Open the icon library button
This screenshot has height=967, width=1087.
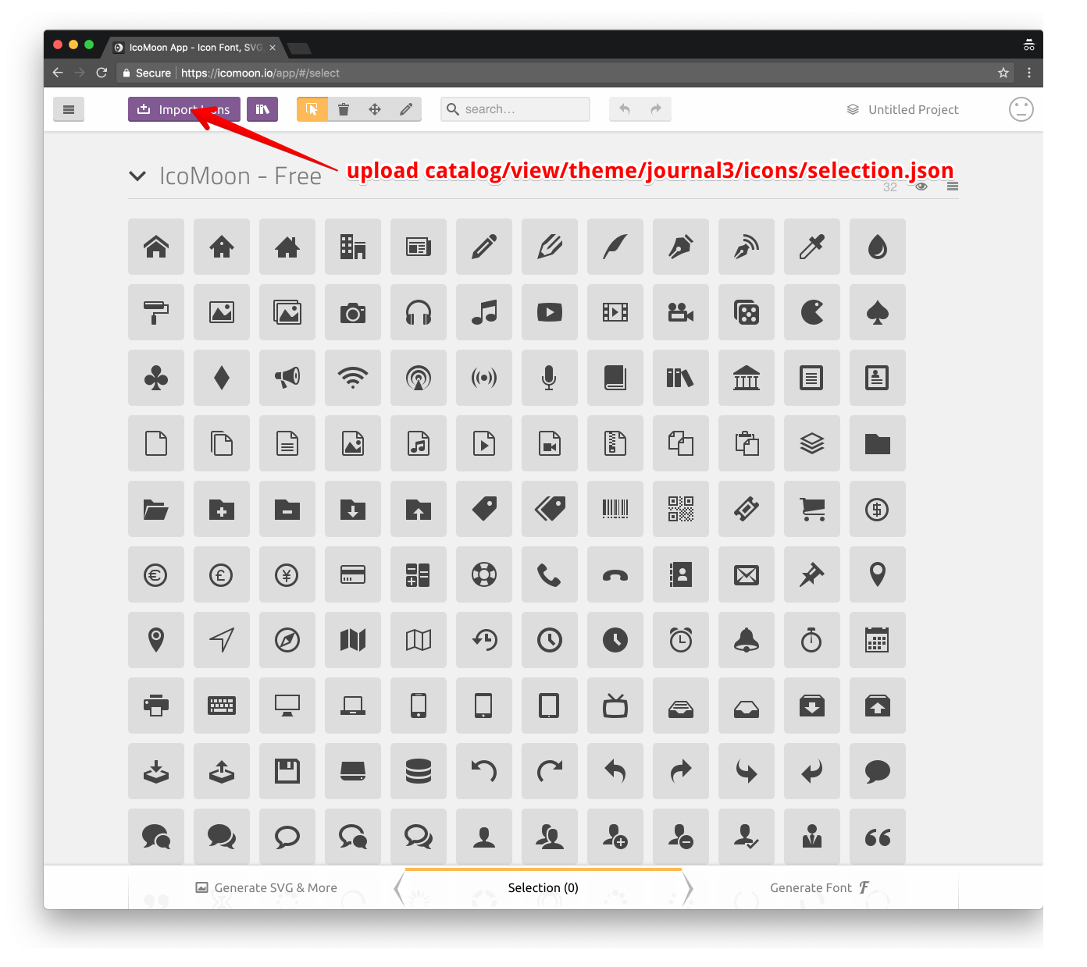[x=262, y=109]
